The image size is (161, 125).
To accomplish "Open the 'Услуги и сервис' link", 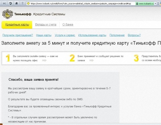I will (65, 35).
